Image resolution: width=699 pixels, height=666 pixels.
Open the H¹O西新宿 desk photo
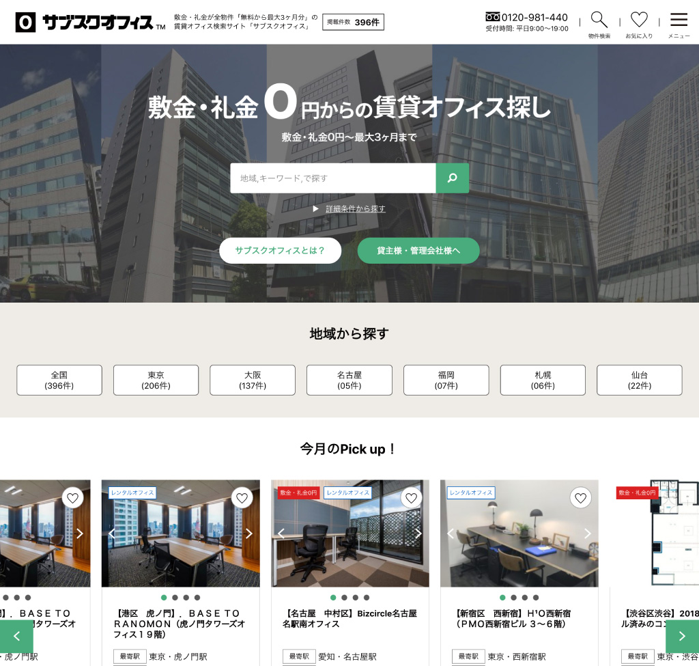tap(519, 533)
